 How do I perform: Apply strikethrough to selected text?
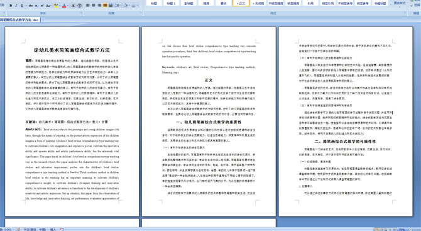pyautogui.click(x=31, y=6)
